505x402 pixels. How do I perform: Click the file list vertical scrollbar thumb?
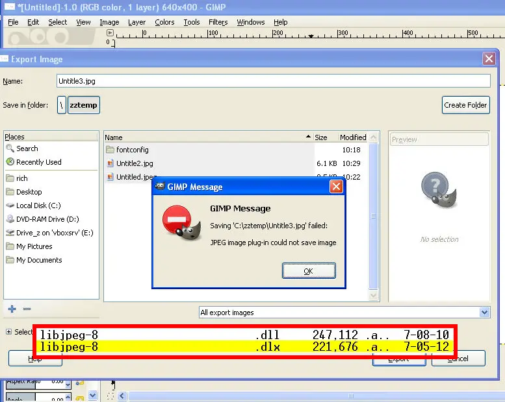(x=373, y=216)
